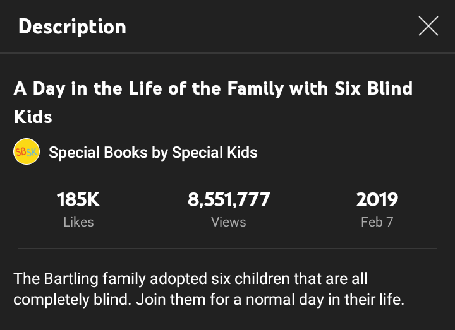Tap the 8,551,777 view count

(229, 200)
